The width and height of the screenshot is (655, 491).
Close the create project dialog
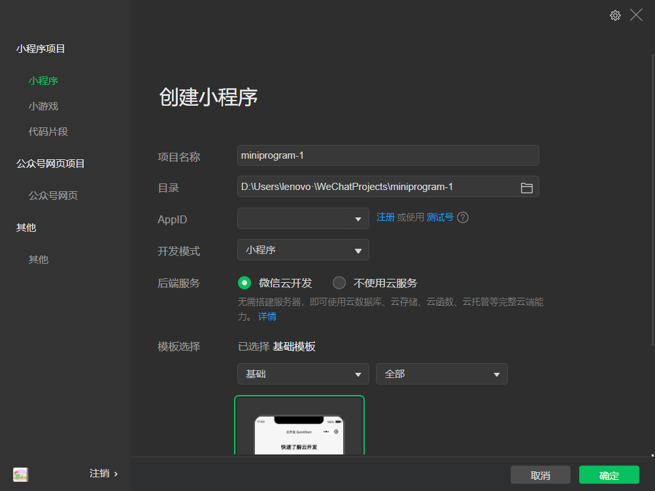pos(636,15)
